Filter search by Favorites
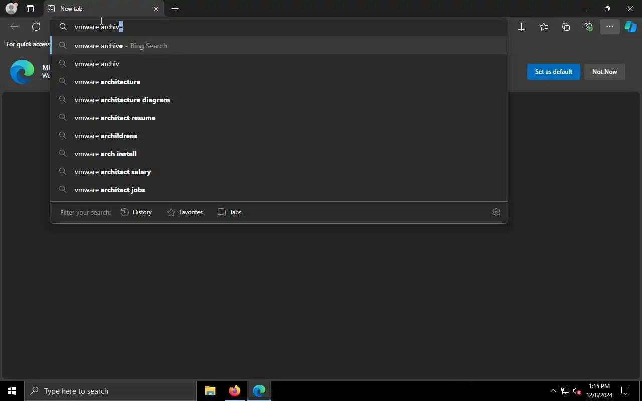 (185, 212)
